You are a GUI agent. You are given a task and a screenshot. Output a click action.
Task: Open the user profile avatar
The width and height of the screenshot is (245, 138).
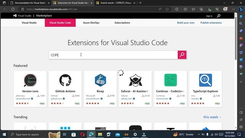click(225, 9)
